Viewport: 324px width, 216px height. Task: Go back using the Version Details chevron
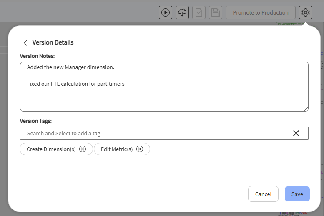(x=25, y=43)
